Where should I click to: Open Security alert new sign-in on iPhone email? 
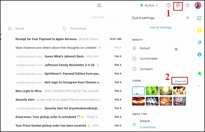(68, 99)
